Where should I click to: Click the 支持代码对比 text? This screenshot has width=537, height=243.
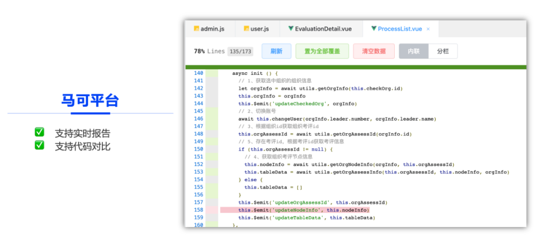(x=83, y=146)
